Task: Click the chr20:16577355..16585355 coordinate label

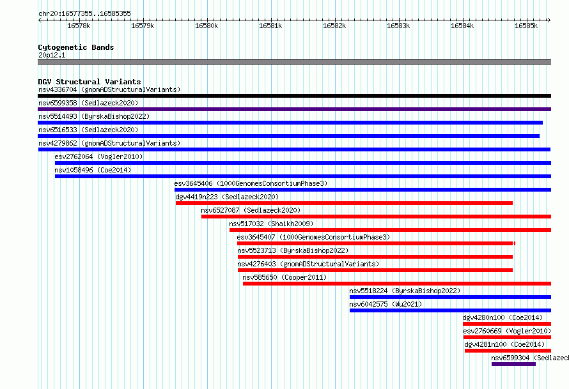Action: click(84, 13)
